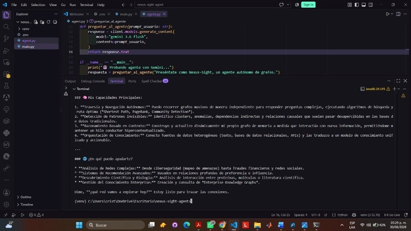Open the Spell Checker panel tab
Screen dimensions: 411x231
(155, 81)
